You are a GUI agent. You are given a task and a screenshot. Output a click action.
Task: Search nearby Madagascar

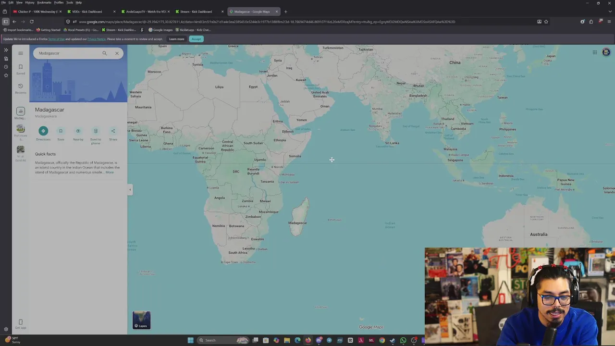(78, 131)
